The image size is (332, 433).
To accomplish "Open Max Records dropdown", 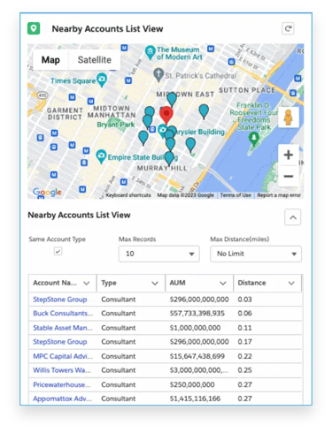I will tap(159, 254).
